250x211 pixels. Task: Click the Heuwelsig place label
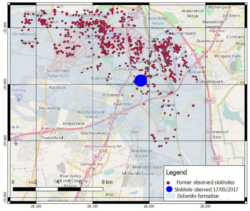click(49, 108)
